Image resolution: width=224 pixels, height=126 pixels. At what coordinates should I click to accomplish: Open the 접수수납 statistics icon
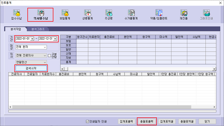pyautogui.click(x=16, y=14)
